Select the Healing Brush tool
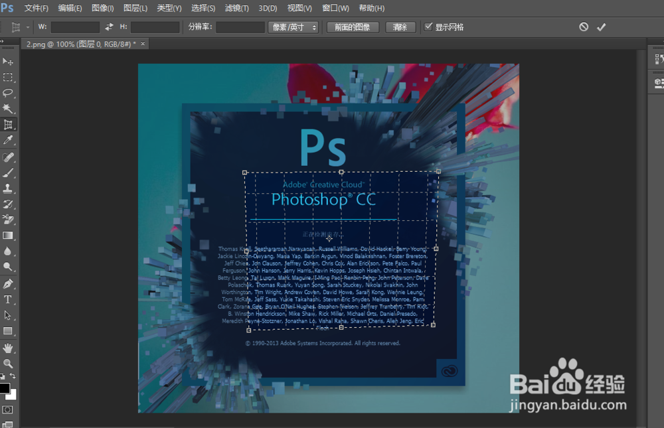Viewport: 664px width, 428px height. (7, 157)
